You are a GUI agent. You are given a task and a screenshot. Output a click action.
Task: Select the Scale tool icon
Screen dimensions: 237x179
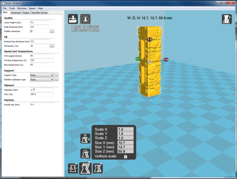85,168
